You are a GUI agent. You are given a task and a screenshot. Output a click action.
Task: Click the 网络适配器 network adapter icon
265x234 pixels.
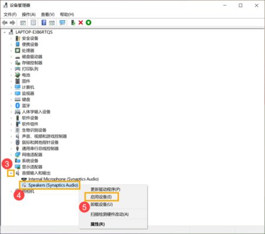tap(18, 154)
